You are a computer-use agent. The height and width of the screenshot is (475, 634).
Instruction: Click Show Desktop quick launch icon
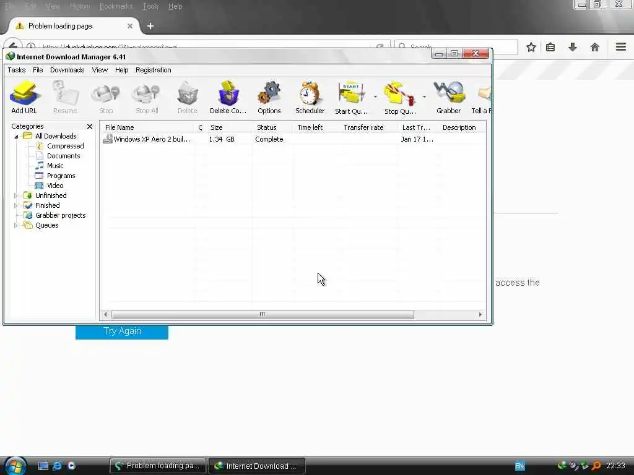tap(43, 466)
